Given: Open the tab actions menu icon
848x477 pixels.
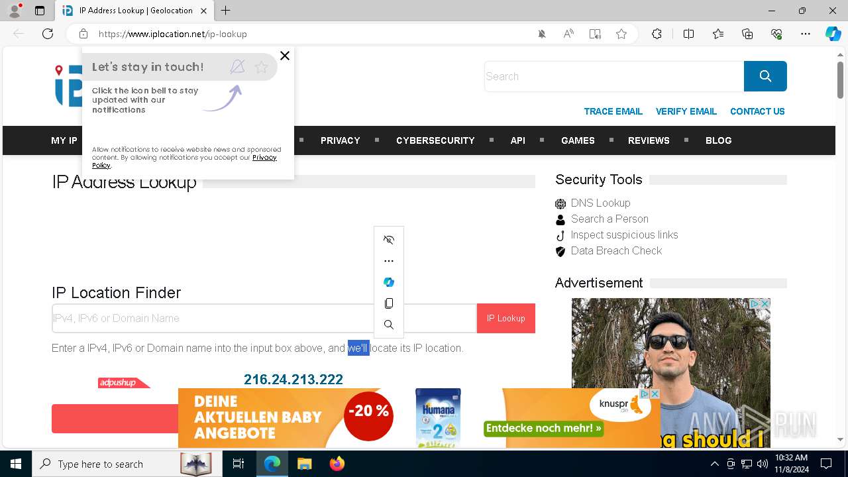Looking at the screenshot, I should pyautogui.click(x=40, y=11).
